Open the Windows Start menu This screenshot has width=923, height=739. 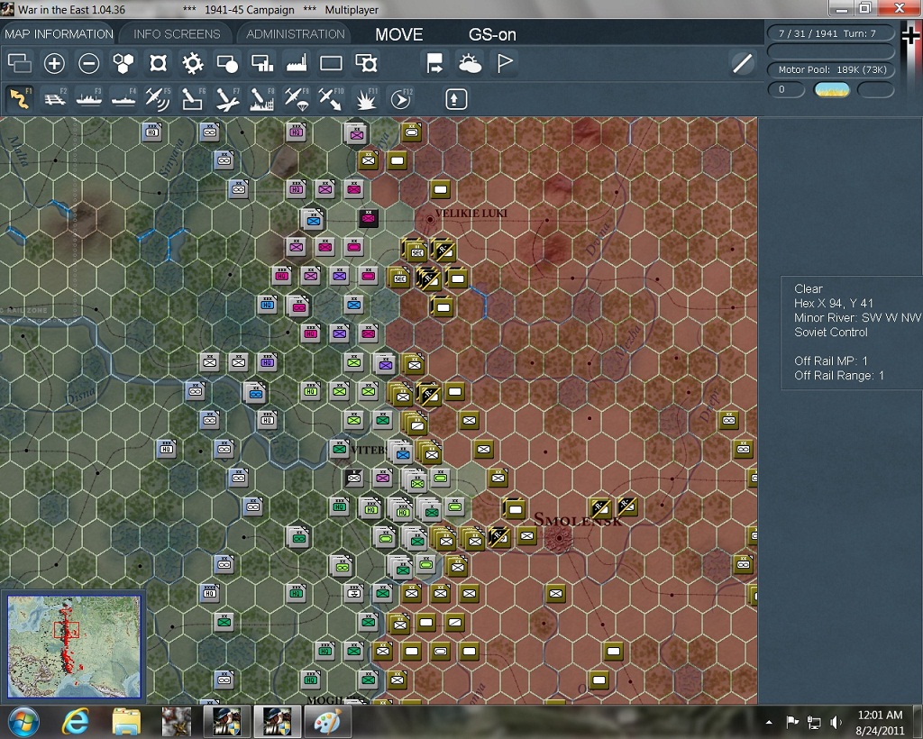23,722
